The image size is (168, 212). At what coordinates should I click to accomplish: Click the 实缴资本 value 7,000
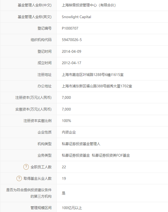pos(66,109)
